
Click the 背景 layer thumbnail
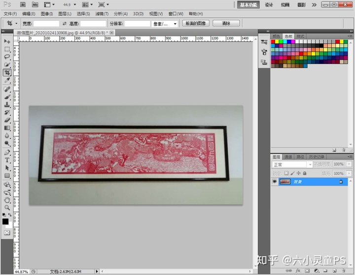tap(285, 182)
